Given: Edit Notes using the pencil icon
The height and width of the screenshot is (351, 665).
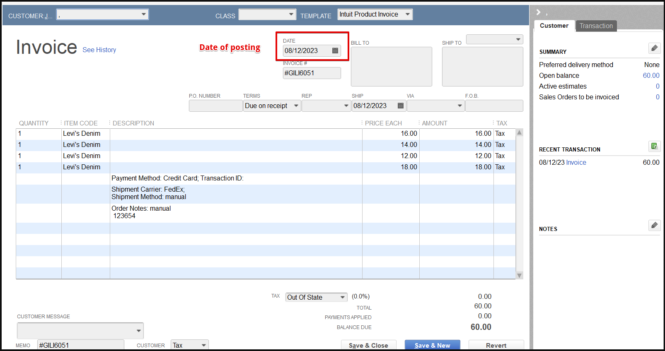Looking at the screenshot, I should point(654,226).
